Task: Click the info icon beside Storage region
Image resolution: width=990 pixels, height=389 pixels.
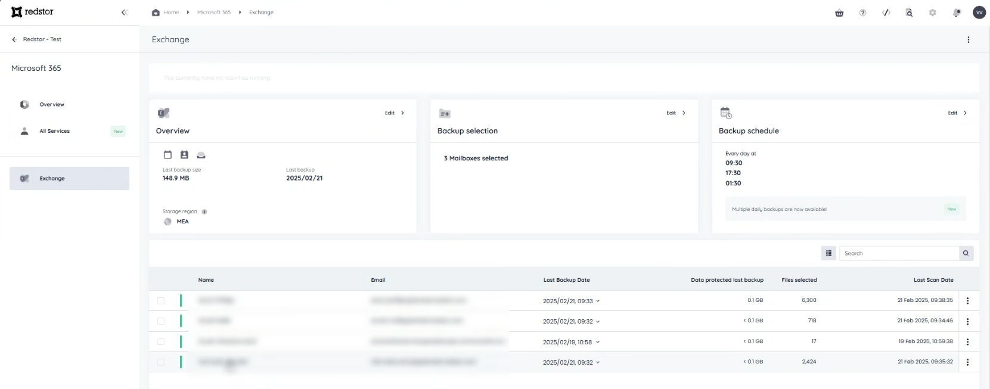Action: coord(204,211)
